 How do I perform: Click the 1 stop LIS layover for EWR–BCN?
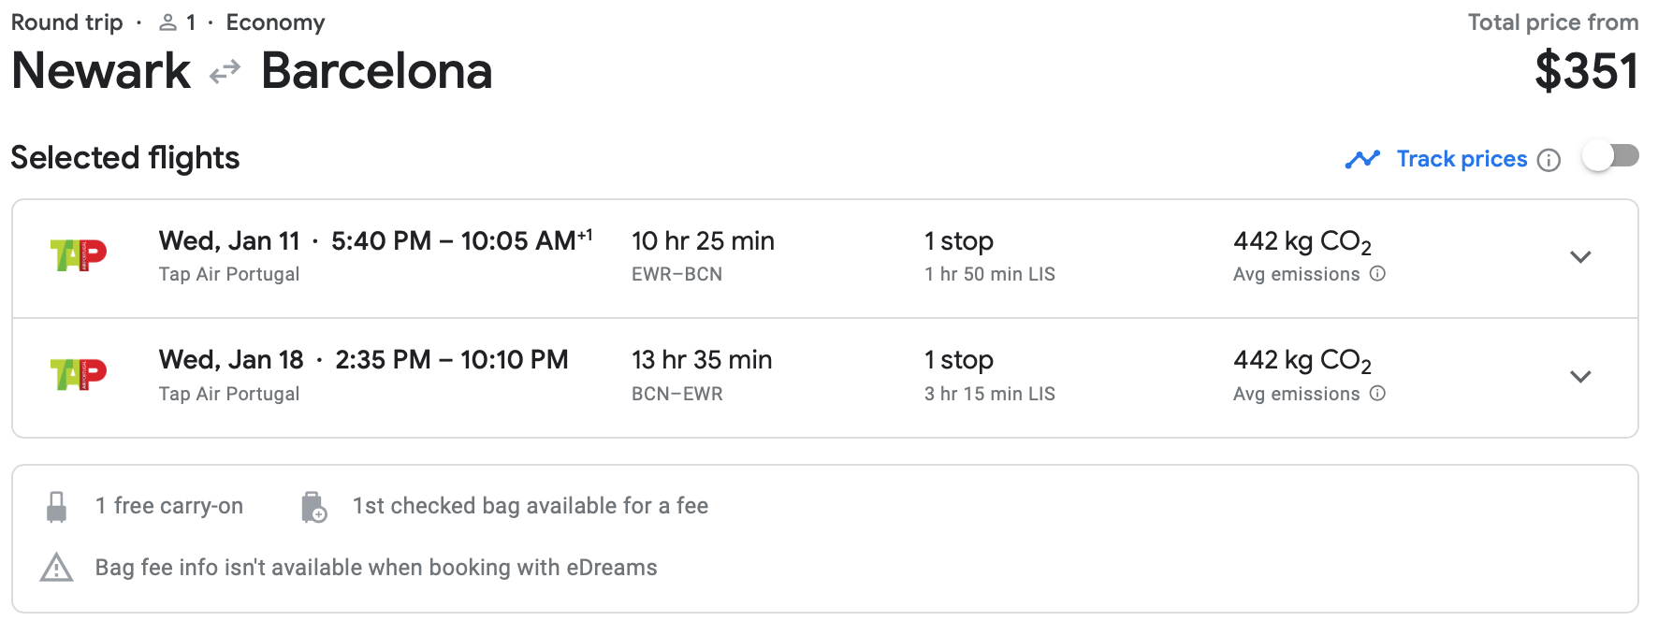(x=989, y=274)
